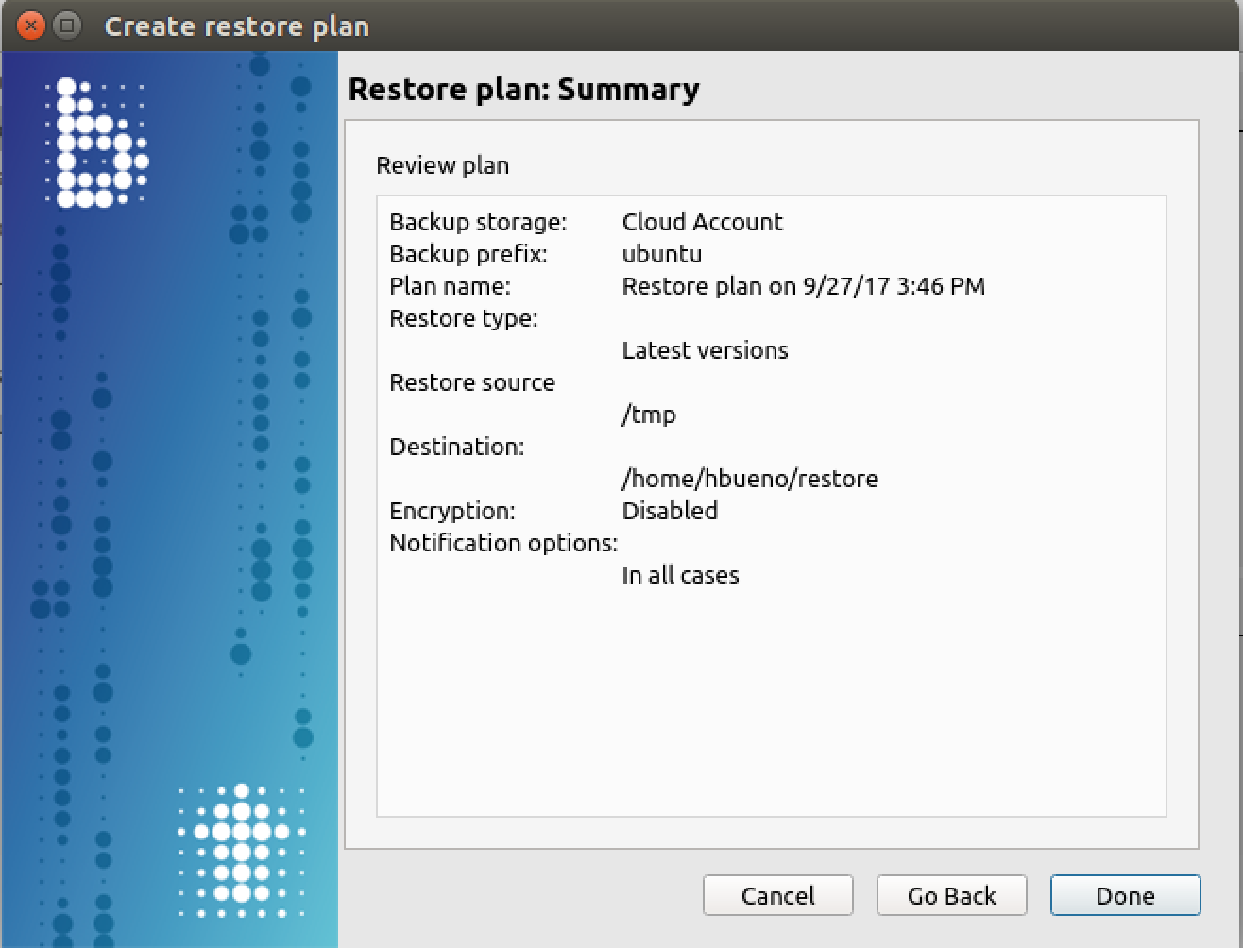Click the '/tmp' restore source path
The width and height of the screenshot is (1243, 948).
[649, 415]
